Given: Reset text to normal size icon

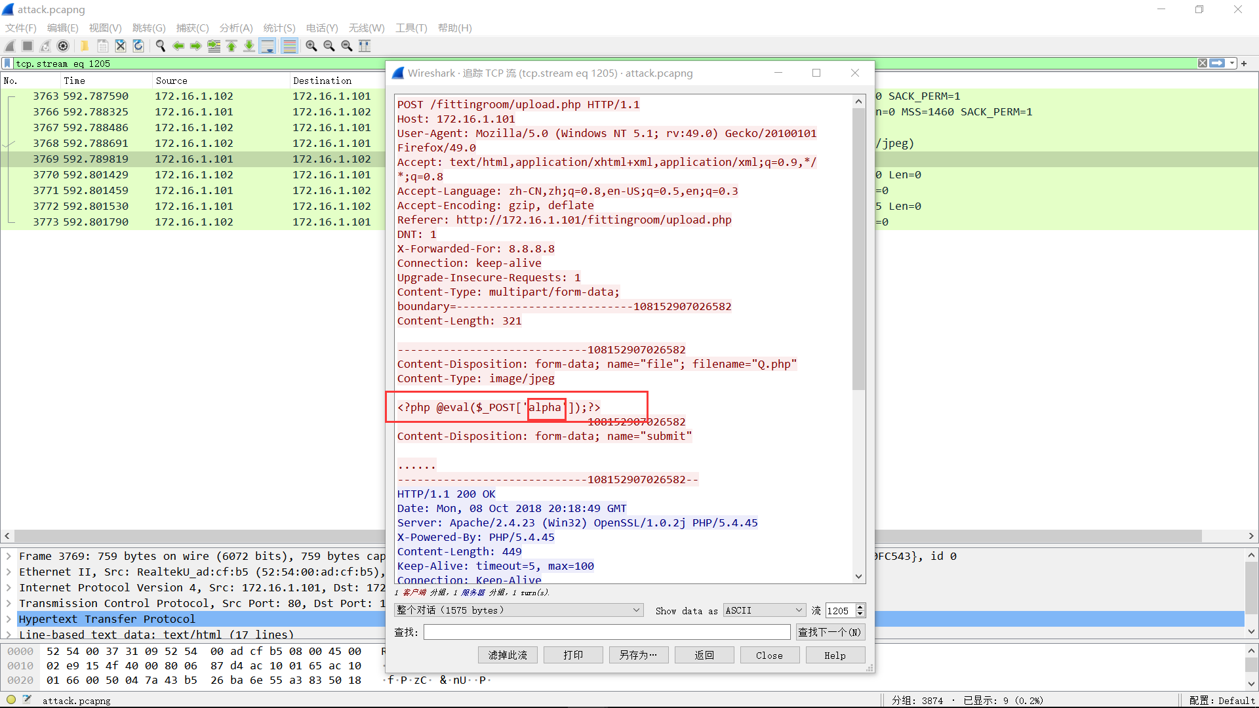Looking at the screenshot, I should point(347,46).
